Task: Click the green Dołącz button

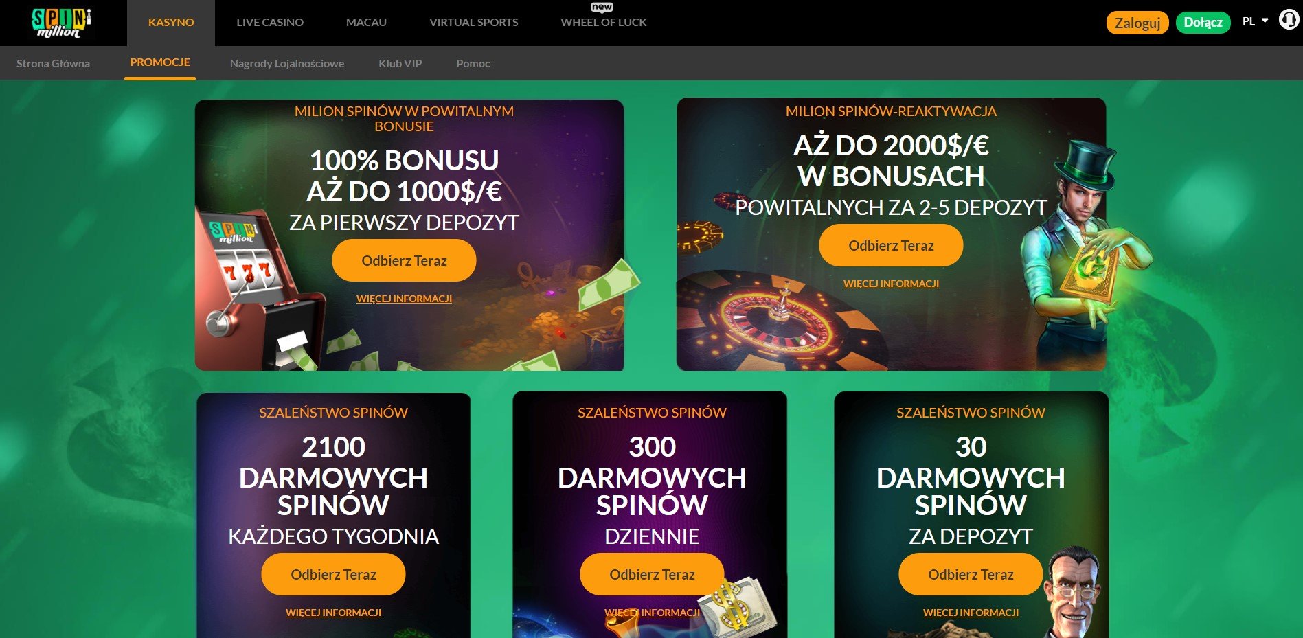Action: (x=1203, y=23)
